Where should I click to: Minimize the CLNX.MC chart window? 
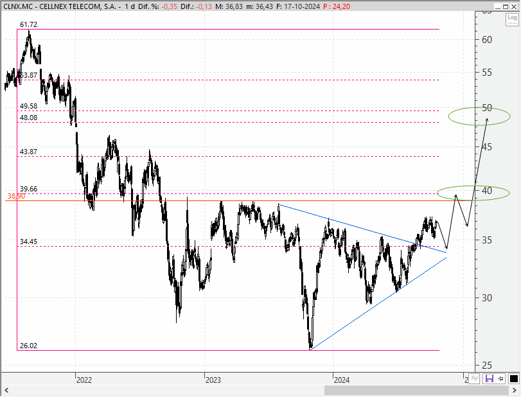[x=497, y=6]
